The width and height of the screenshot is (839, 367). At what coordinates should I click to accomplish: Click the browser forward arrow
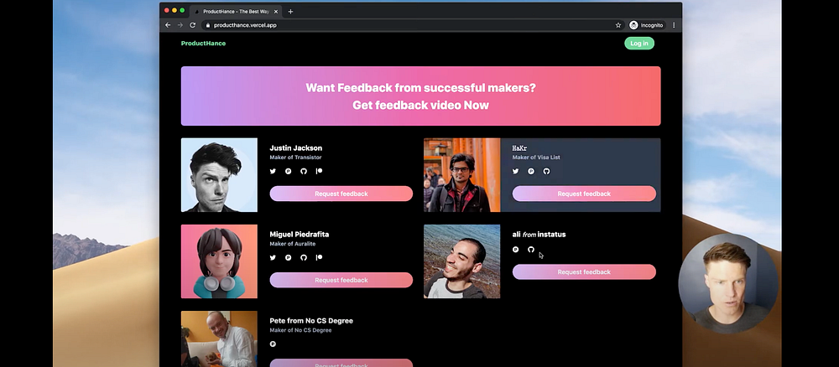[180, 25]
